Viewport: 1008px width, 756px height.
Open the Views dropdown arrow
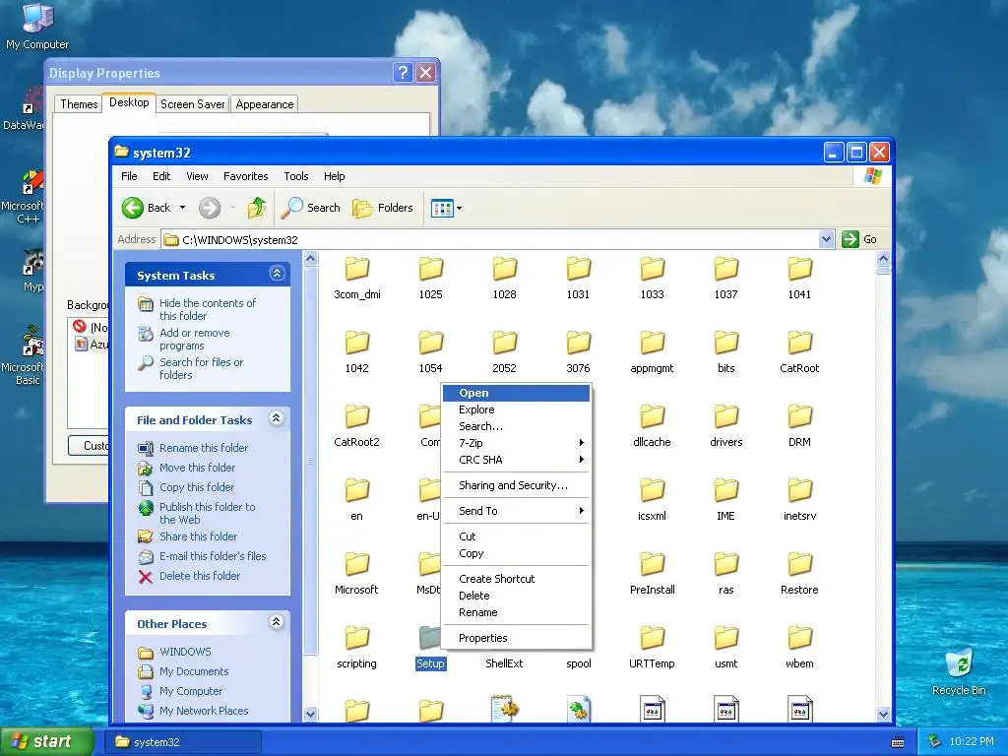pyautogui.click(x=459, y=208)
